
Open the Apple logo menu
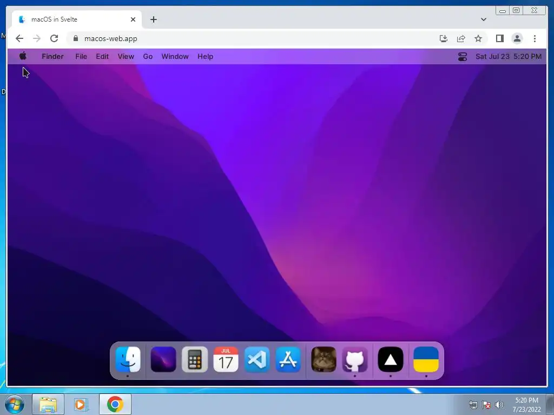coord(23,56)
